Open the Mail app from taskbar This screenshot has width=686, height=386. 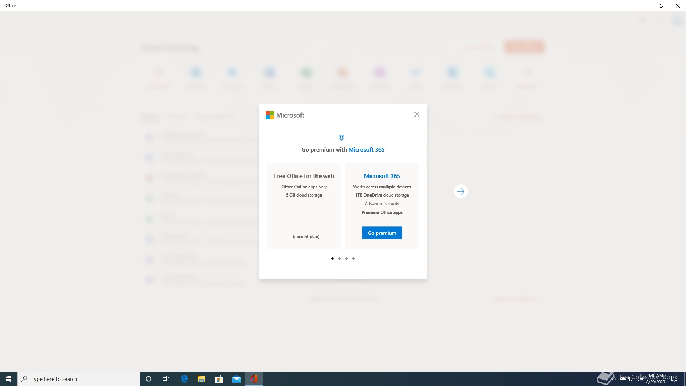pyautogui.click(x=236, y=379)
